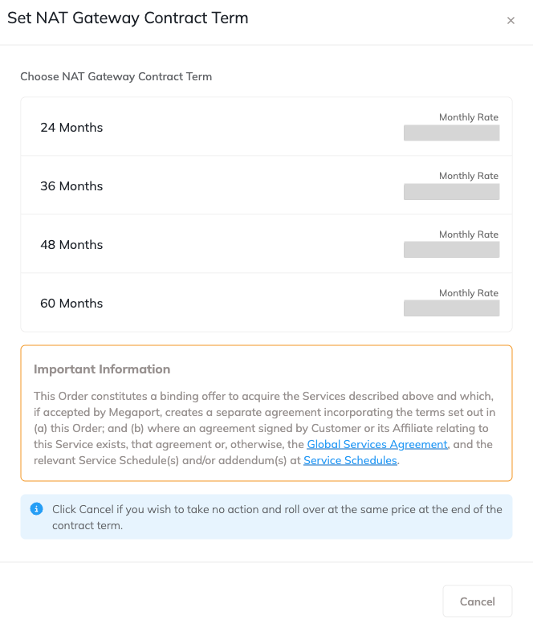Click the 36 Months monthly rate placeholder bar
The width and height of the screenshot is (533, 636).
pyautogui.click(x=451, y=192)
